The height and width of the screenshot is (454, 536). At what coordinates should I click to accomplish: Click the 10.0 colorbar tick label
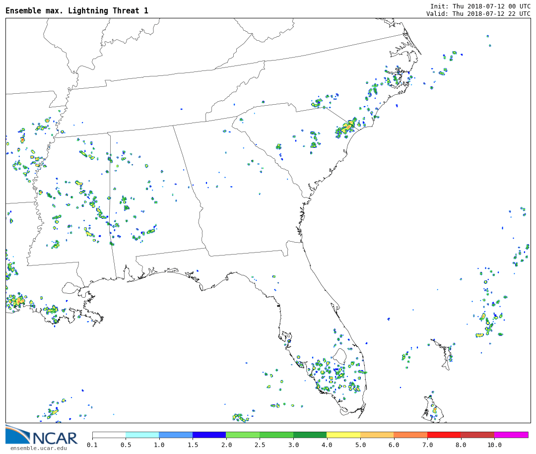point(494,445)
